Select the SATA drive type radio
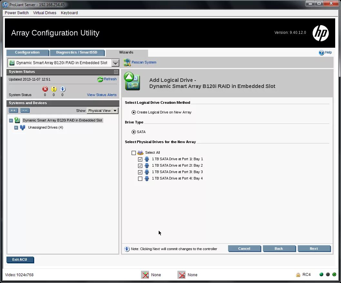The image size is (341, 283). (x=134, y=132)
